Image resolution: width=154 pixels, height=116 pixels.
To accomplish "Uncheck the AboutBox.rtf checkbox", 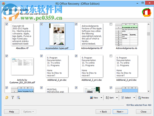I will pos(7,24).
